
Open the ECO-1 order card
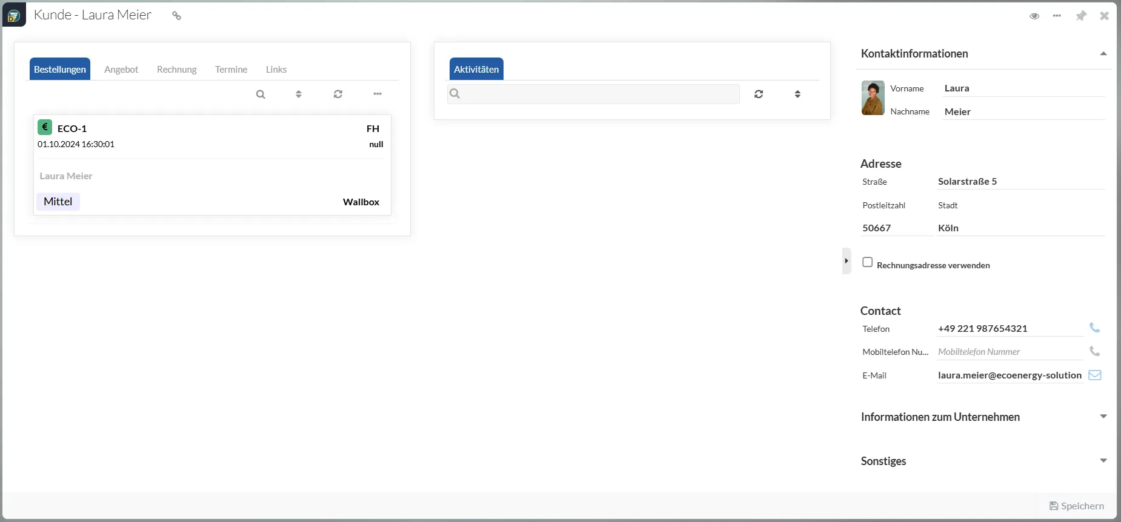coord(212,165)
